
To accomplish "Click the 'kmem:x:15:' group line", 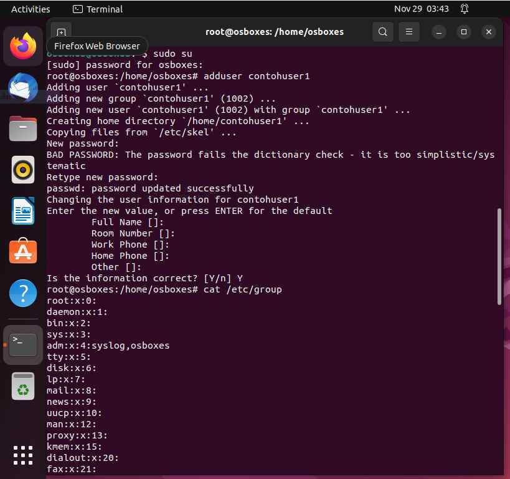I will click(x=74, y=447).
